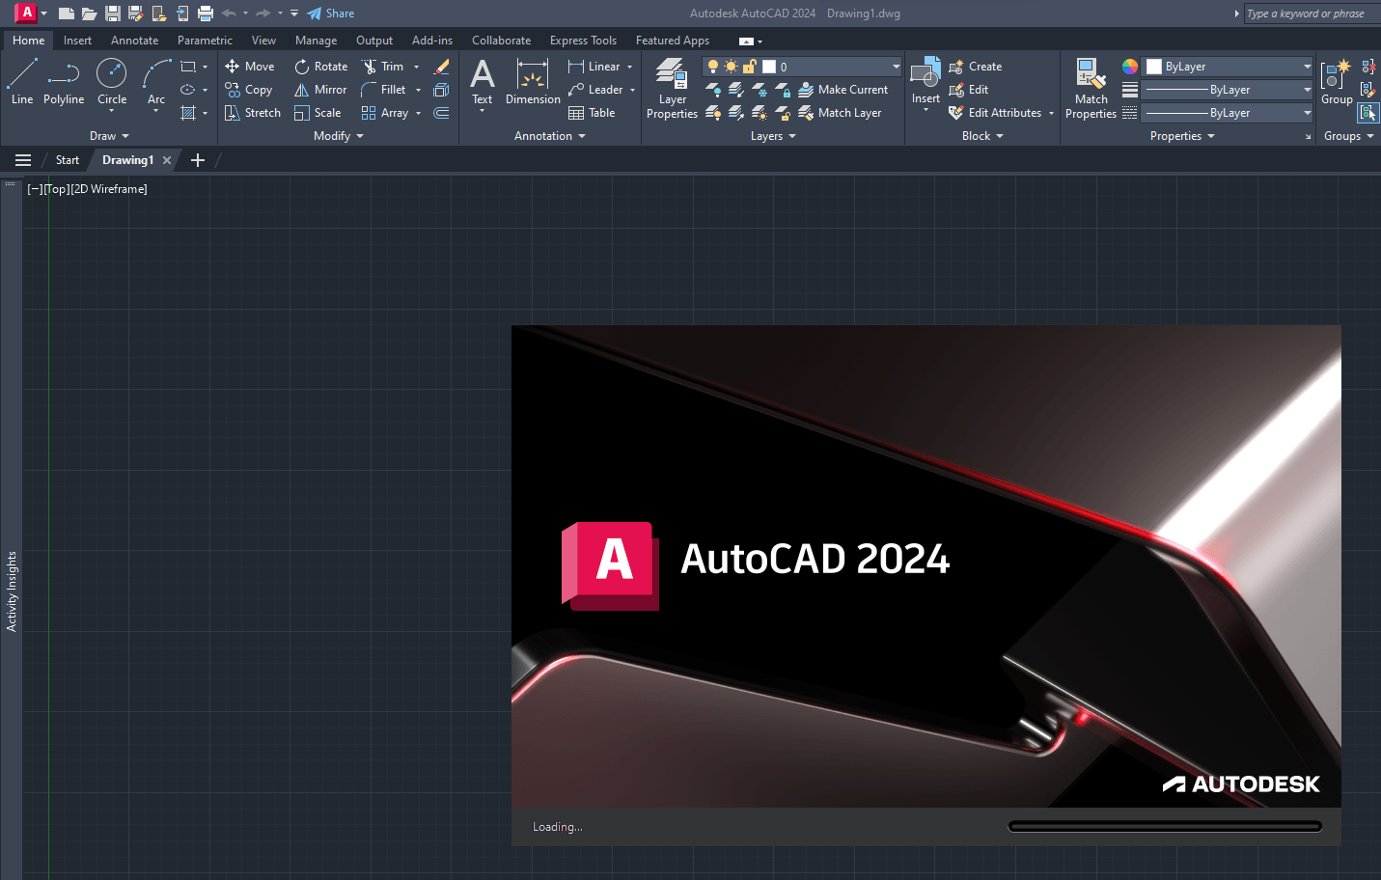Select the Hatch draw icon
This screenshot has width=1381, height=880.
click(x=188, y=113)
